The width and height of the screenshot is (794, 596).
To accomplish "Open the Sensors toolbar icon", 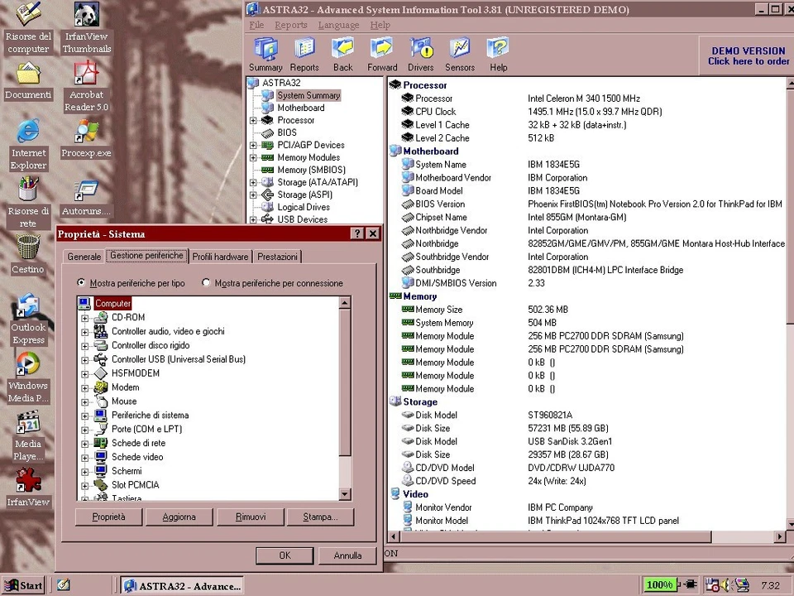I will coord(460,50).
